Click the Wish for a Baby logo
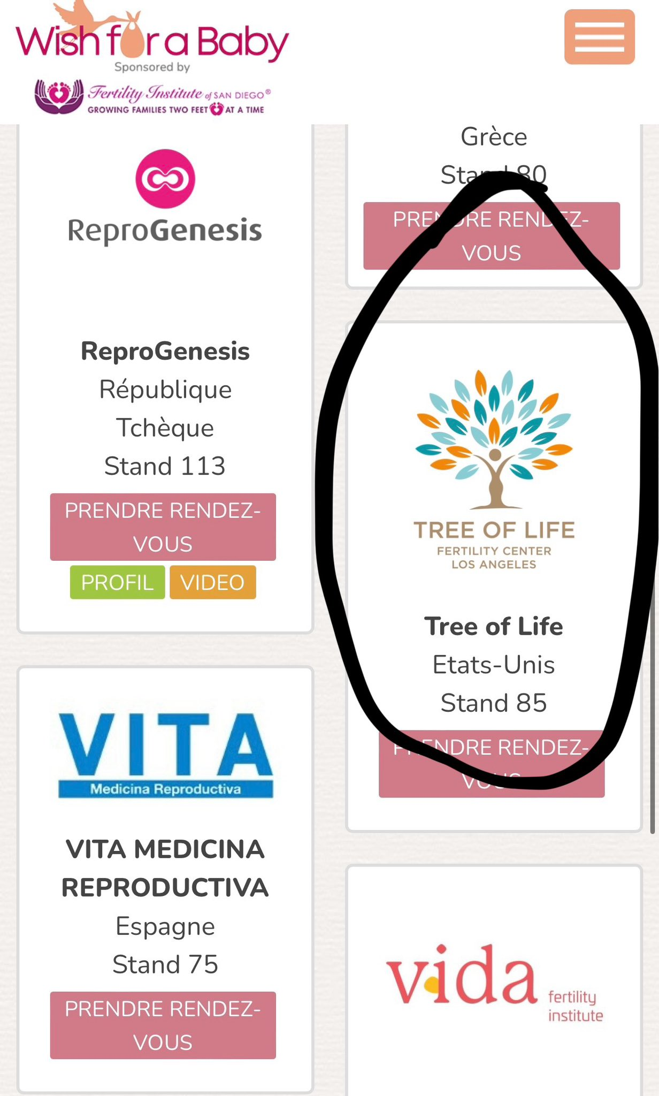 (x=152, y=39)
